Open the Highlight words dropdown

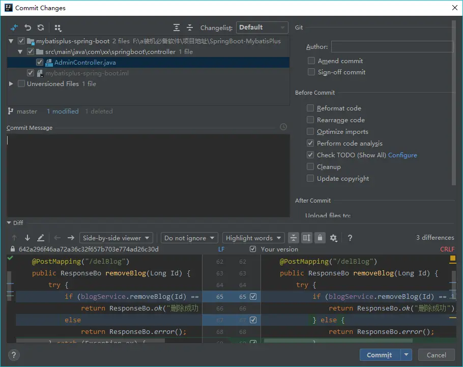(253, 238)
